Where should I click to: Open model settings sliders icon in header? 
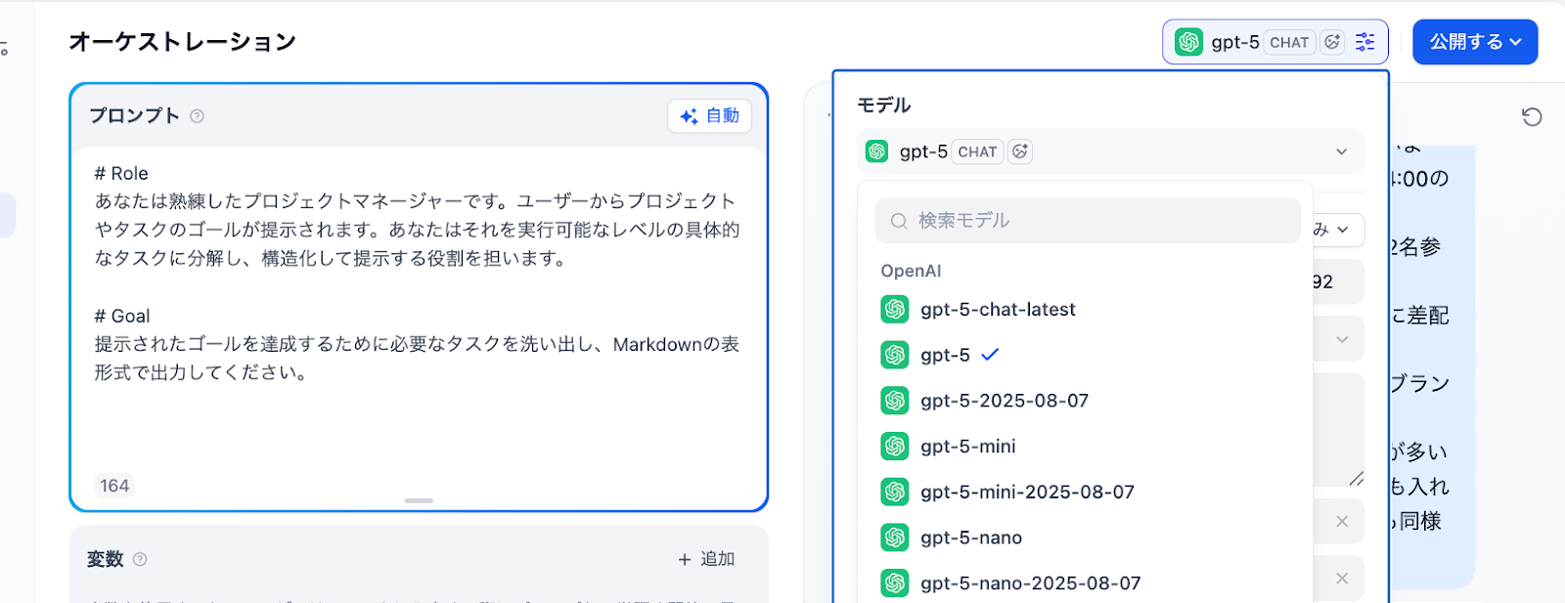[x=1365, y=42]
